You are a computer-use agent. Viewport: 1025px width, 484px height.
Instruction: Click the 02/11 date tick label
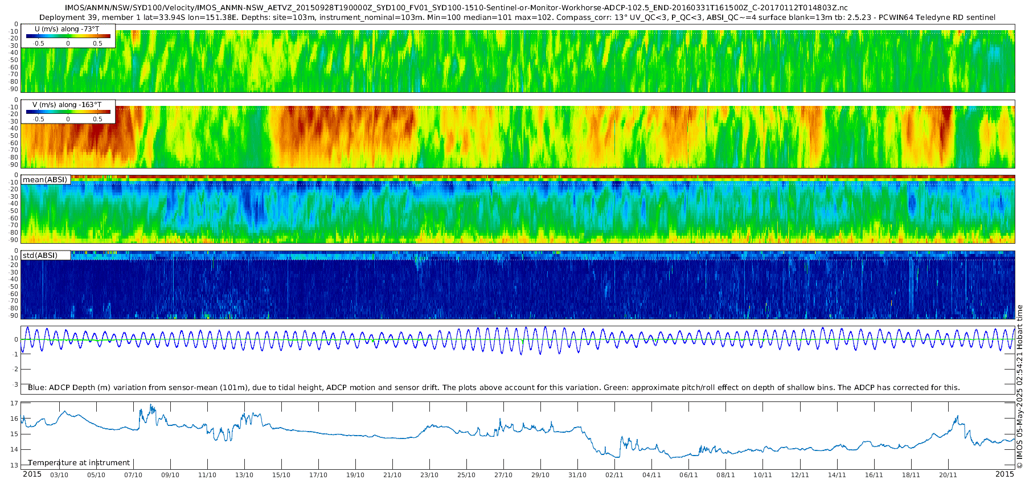point(614,475)
